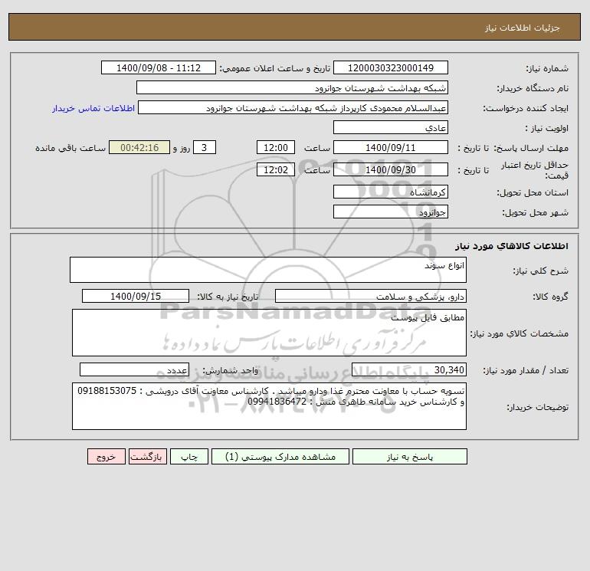Click delivery province field کرمانشاه

(391, 192)
